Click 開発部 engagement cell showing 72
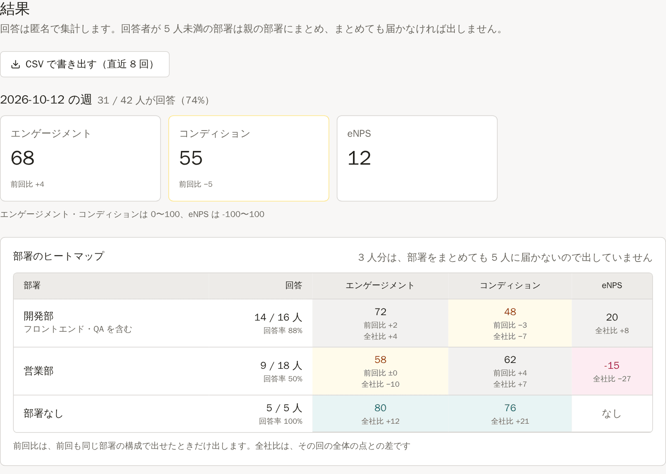The image size is (666, 474). tap(380, 323)
